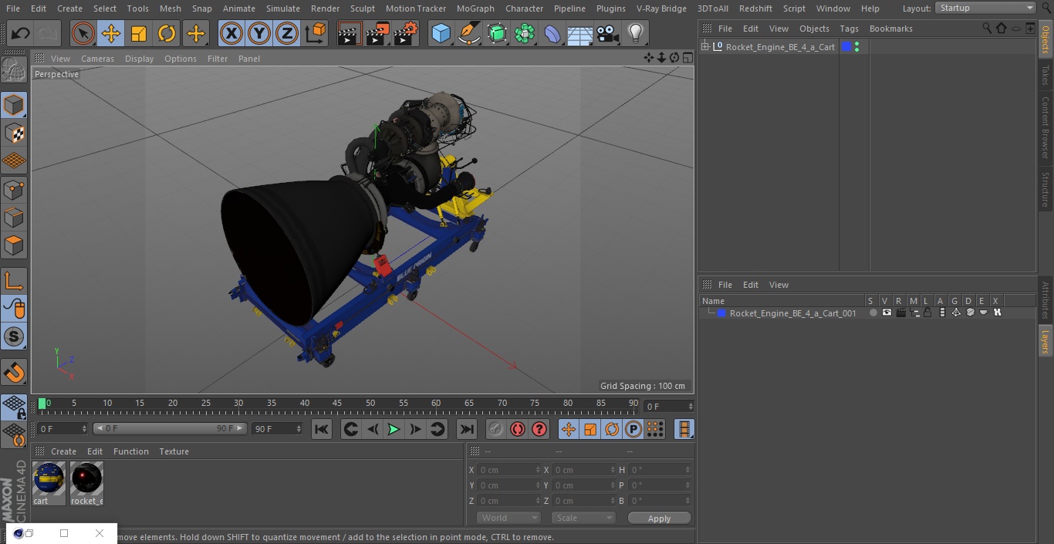Open the V-Ray Bridge menu
The height and width of the screenshot is (544, 1054).
tap(661, 8)
